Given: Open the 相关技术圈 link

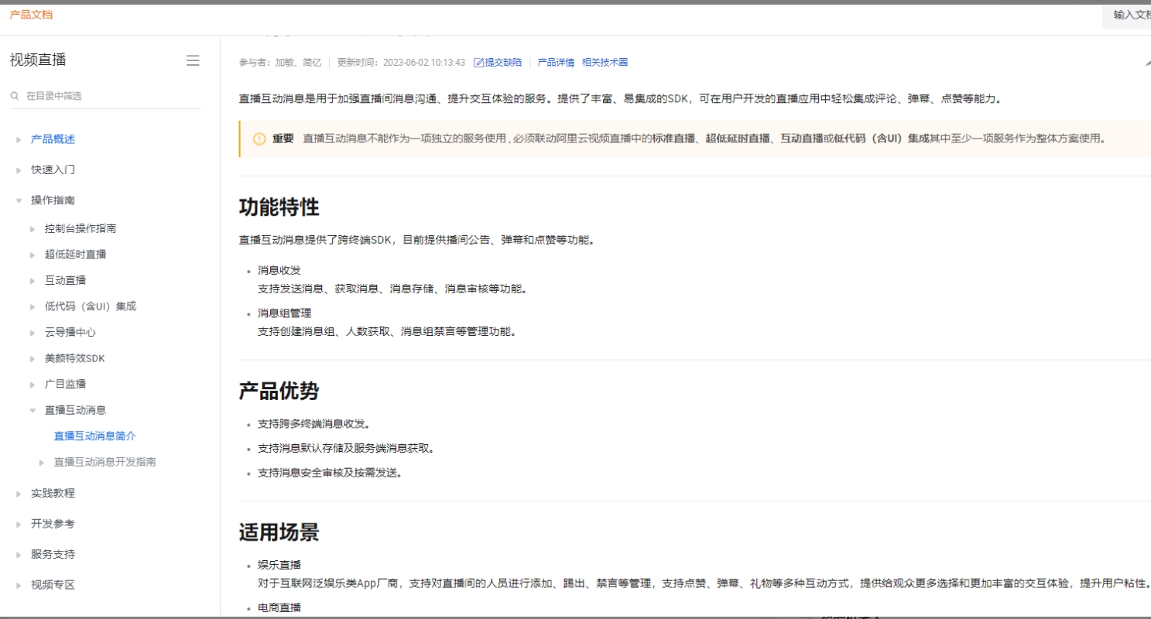Looking at the screenshot, I should click(x=605, y=63).
